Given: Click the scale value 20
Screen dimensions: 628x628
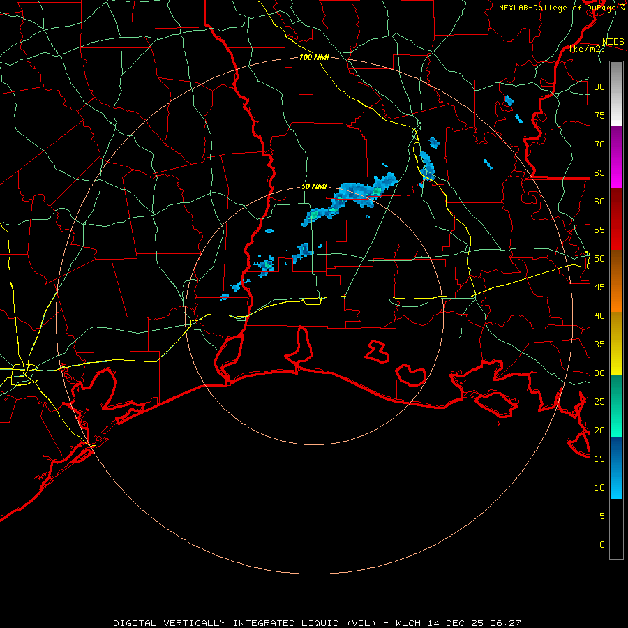Looking at the screenshot, I should [599, 431].
